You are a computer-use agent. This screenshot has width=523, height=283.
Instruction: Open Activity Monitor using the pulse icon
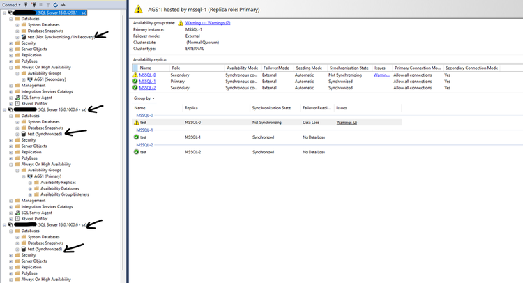63,5
